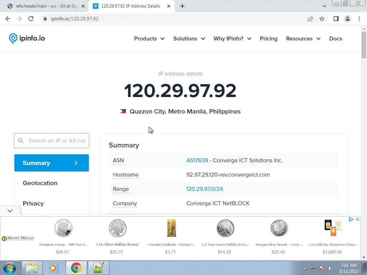Click the network tray icon
367x275 pixels.
tap(313, 268)
